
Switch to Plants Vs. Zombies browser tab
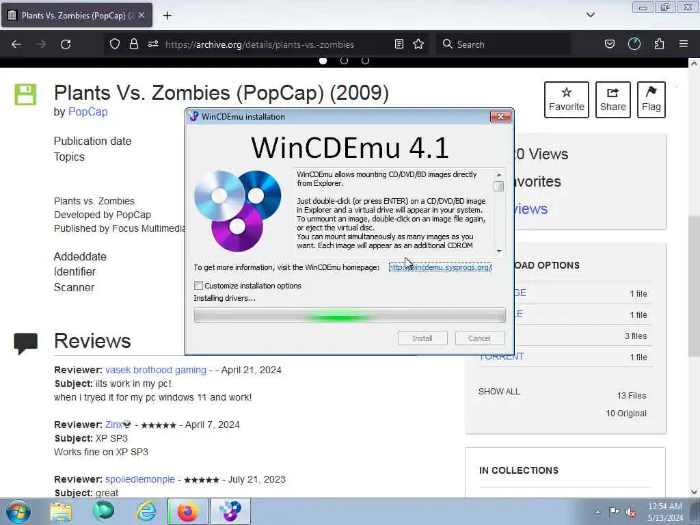77,15
